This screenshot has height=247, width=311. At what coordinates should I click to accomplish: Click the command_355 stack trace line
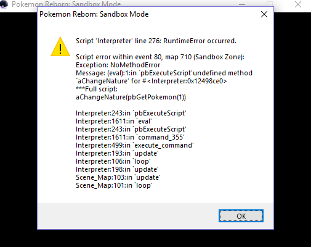[x=130, y=137]
